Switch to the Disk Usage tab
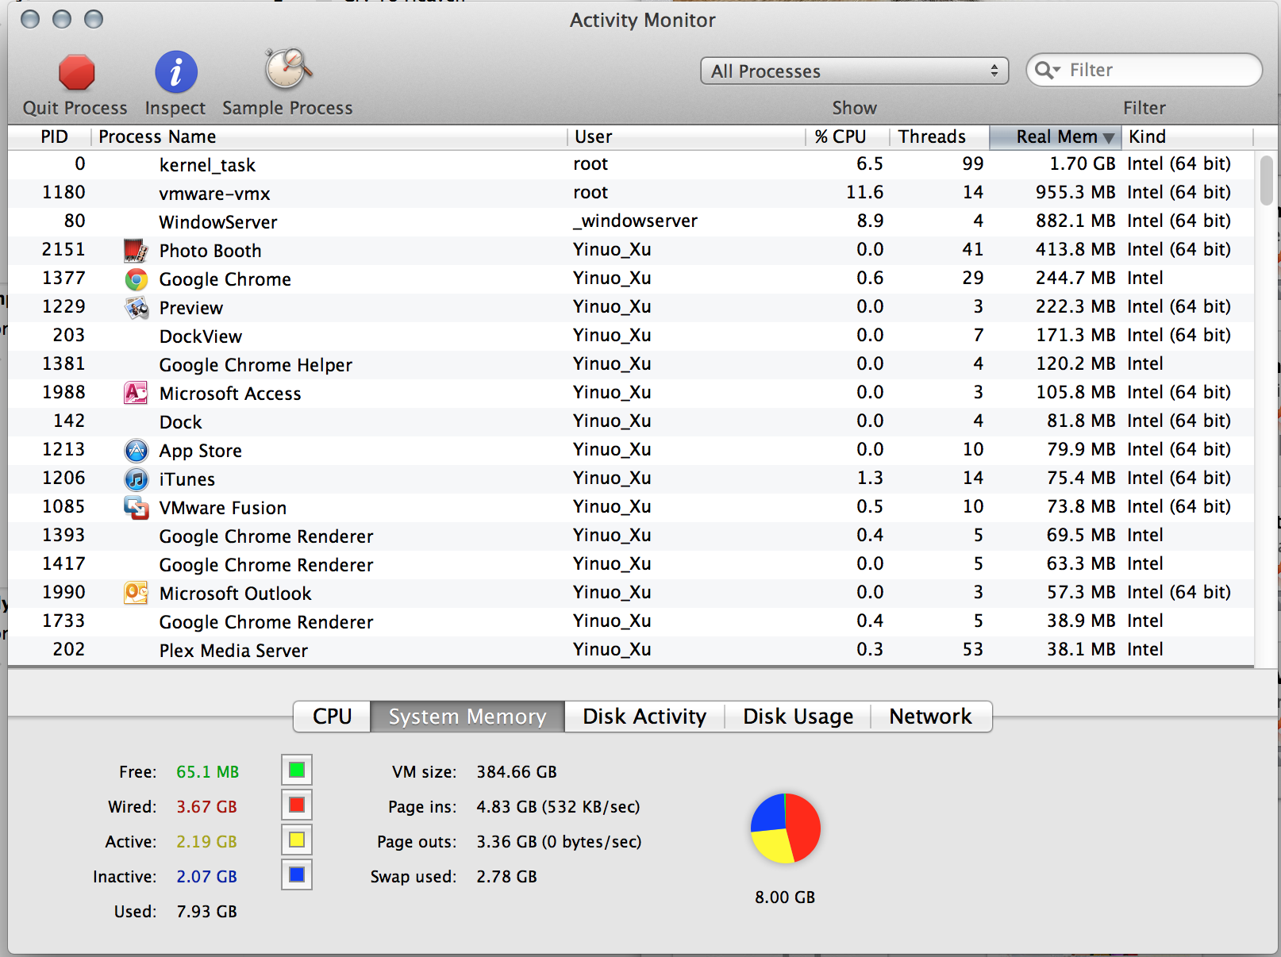The image size is (1281, 957). tap(798, 717)
